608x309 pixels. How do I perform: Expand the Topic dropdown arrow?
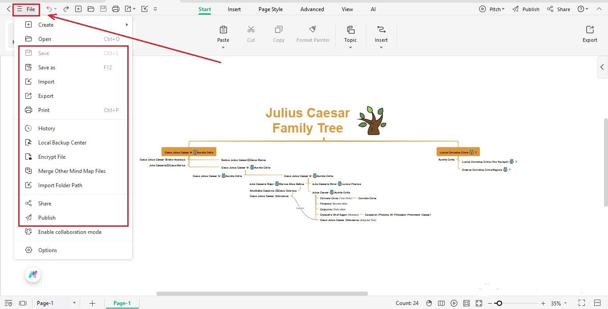pyautogui.click(x=350, y=48)
